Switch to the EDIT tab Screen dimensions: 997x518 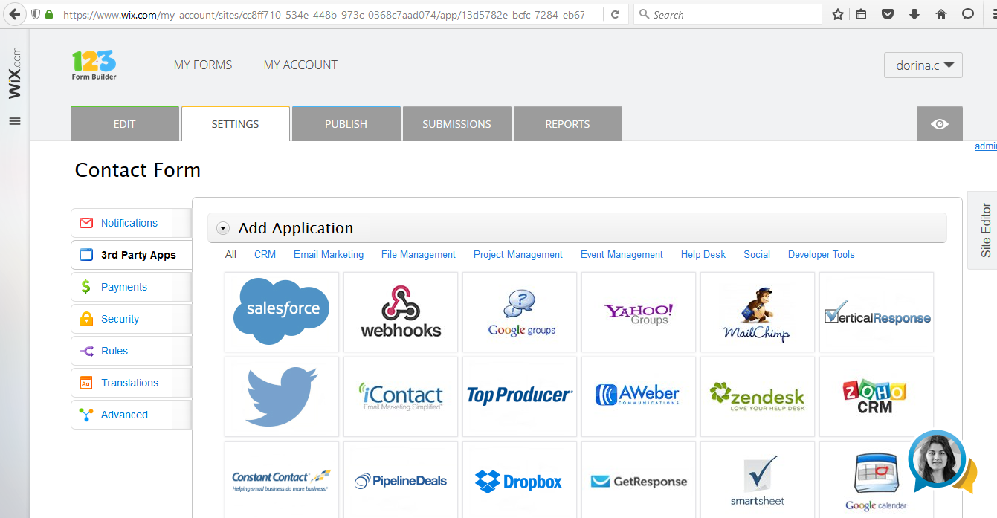(125, 123)
